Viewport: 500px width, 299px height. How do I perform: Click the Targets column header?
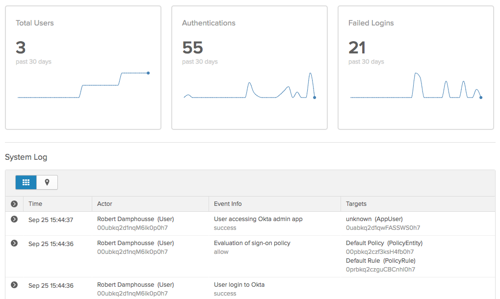click(x=356, y=203)
